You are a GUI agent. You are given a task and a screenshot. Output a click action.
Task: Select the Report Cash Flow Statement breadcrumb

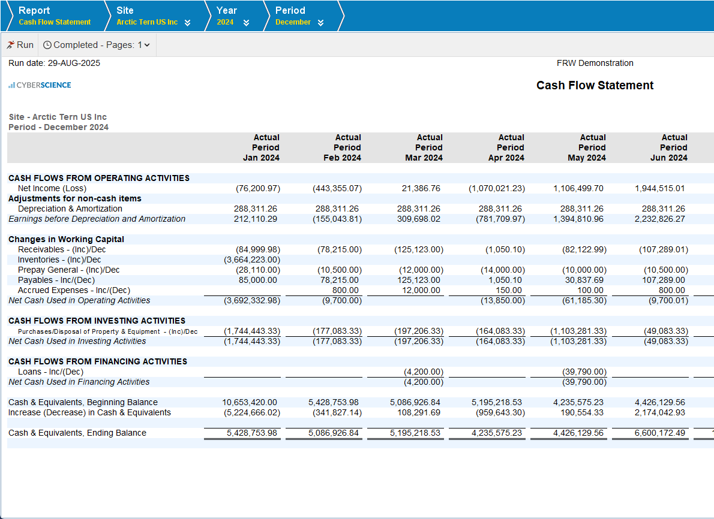54,16
